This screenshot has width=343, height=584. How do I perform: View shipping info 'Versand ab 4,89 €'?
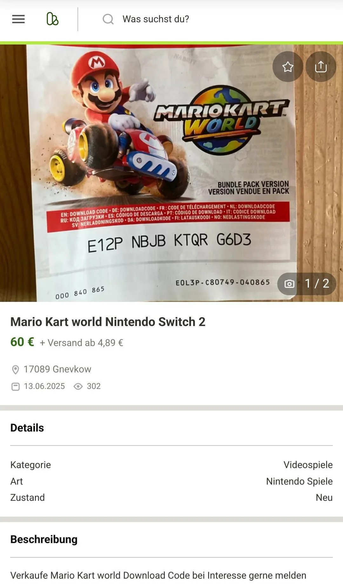[81, 343]
